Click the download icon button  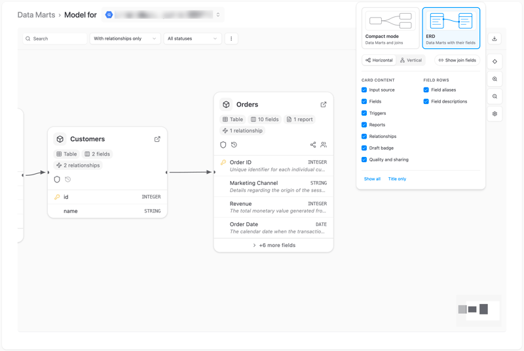coord(495,39)
